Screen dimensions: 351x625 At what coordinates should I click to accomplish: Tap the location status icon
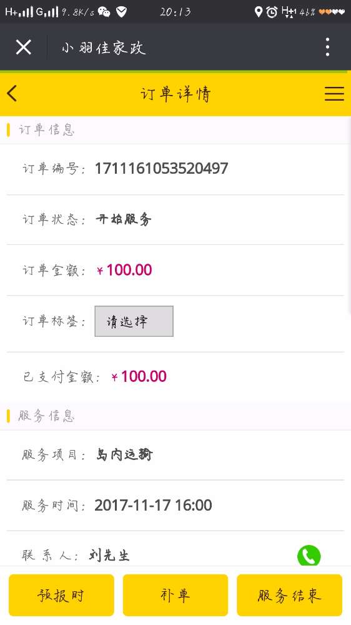(259, 12)
